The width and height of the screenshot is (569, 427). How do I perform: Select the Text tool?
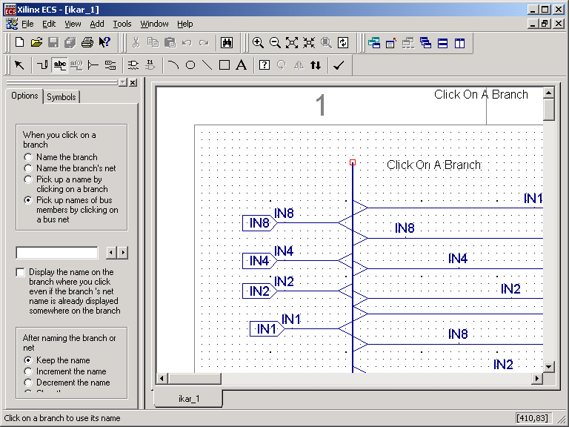242,65
